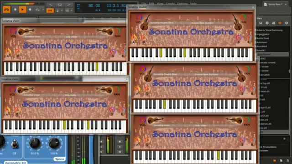Open the Create menu
Screen dimensions: 292x164
click(x=170, y=3)
